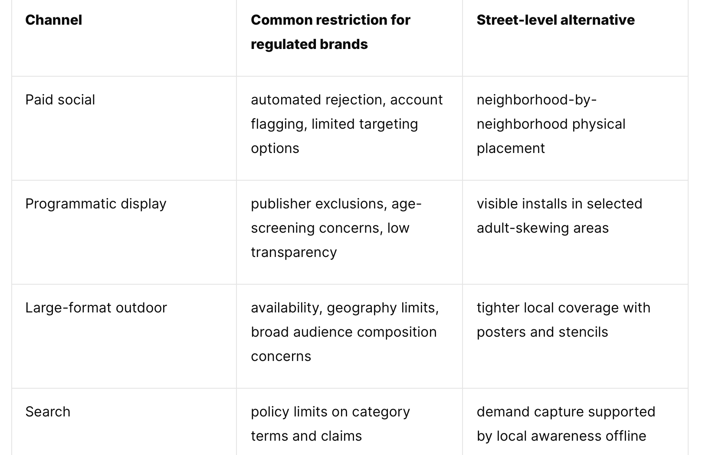
Task: Click the policy limits on category terms text
Action: point(330,424)
